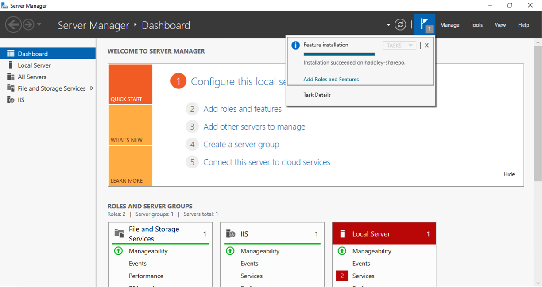The image size is (542, 287).
Task: Click the refresh dashboard icon
Action: pos(400,25)
